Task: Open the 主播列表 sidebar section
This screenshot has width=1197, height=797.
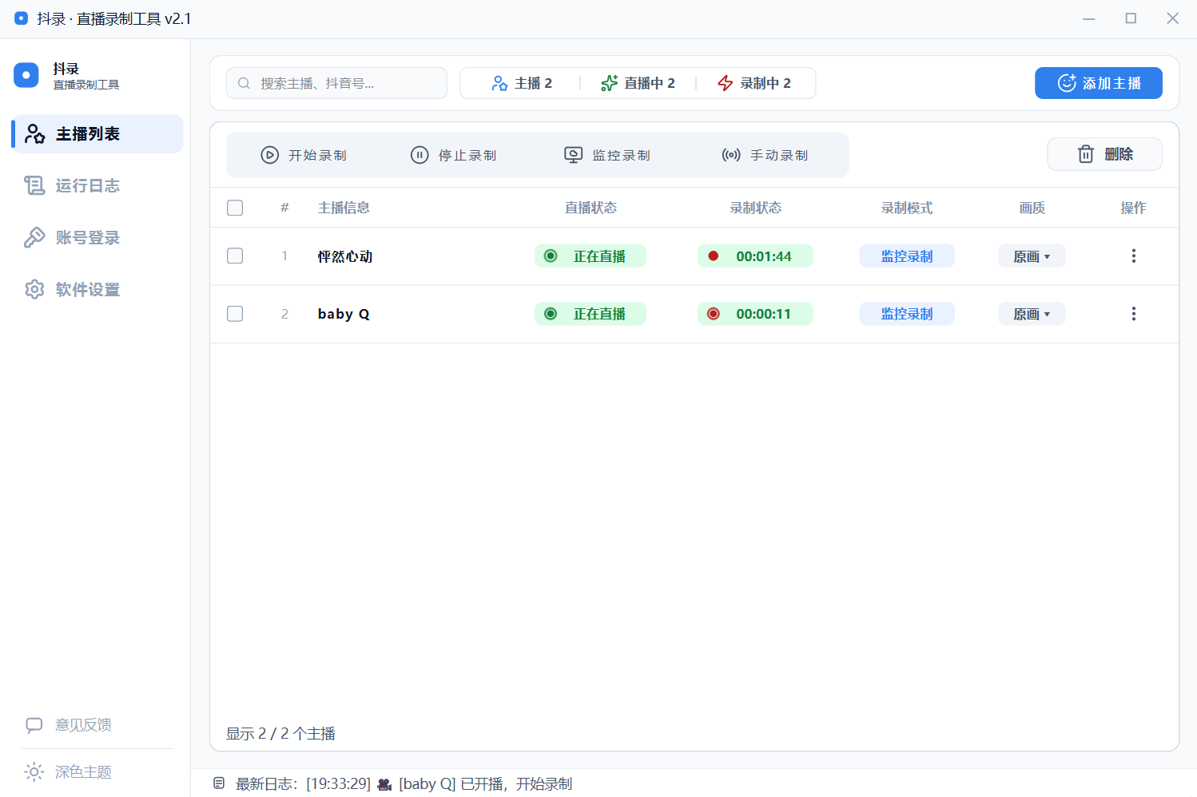Action: pos(97,133)
